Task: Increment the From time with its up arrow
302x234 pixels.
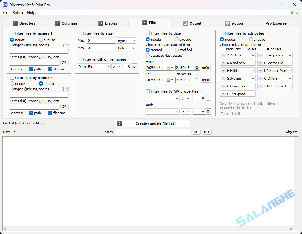Action: (x=197, y=66)
